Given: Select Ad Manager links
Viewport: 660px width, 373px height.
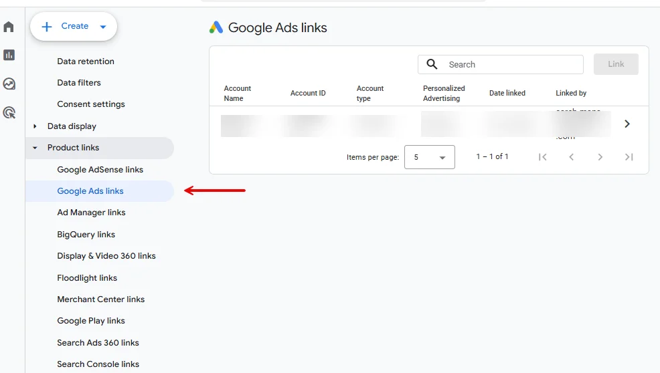Looking at the screenshot, I should (x=91, y=213).
